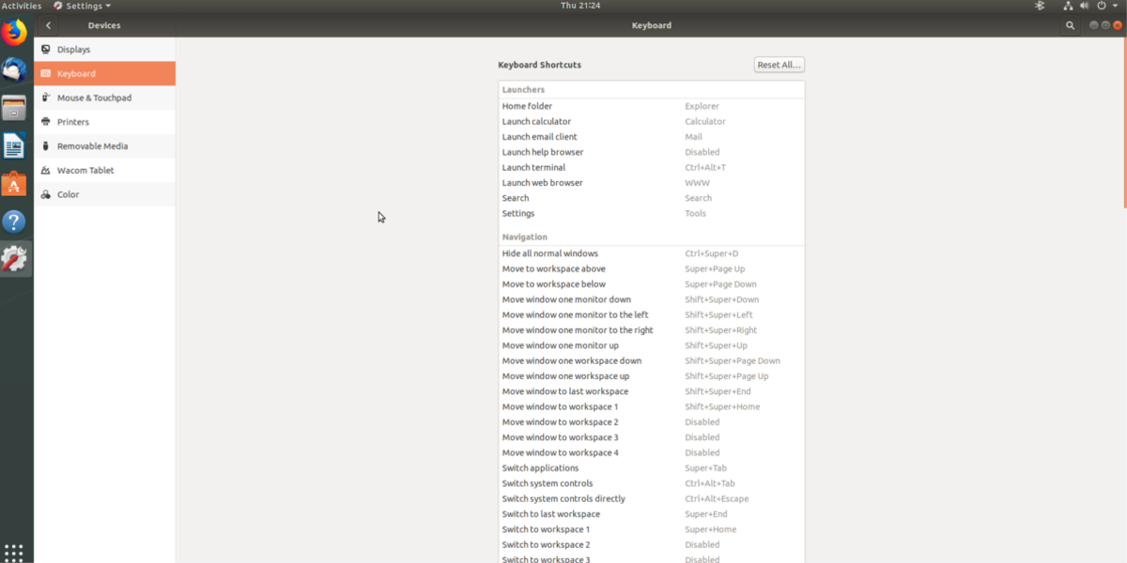
Task: Select Hide all normal windows row
Action: click(651, 253)
